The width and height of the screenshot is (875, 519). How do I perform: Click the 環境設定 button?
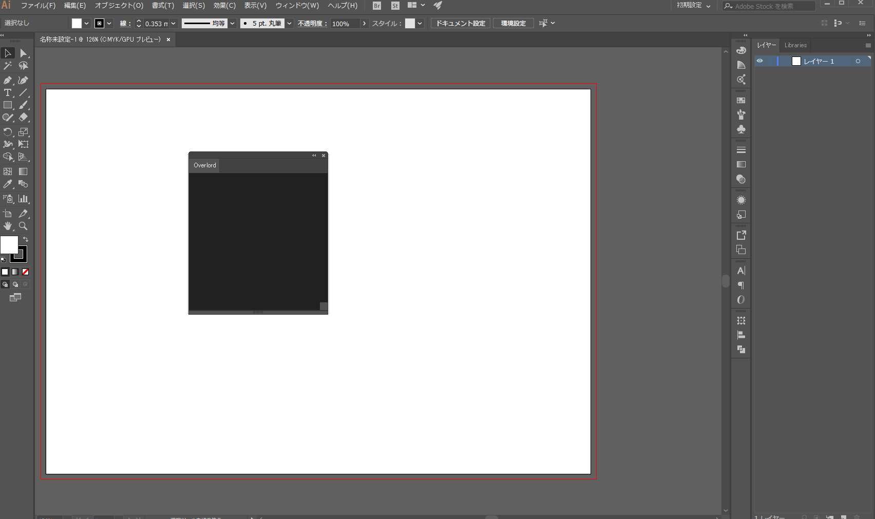tap(513, 24)
